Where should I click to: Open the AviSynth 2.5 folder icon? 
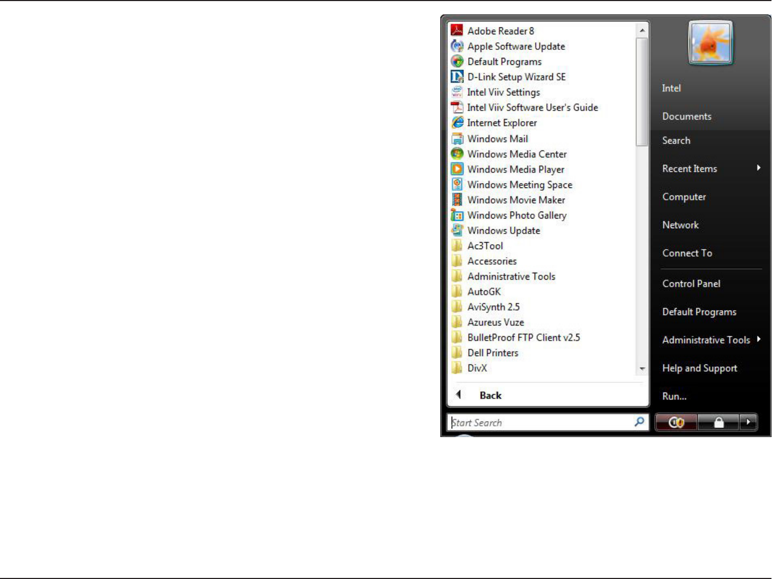[x=457, y=307]
